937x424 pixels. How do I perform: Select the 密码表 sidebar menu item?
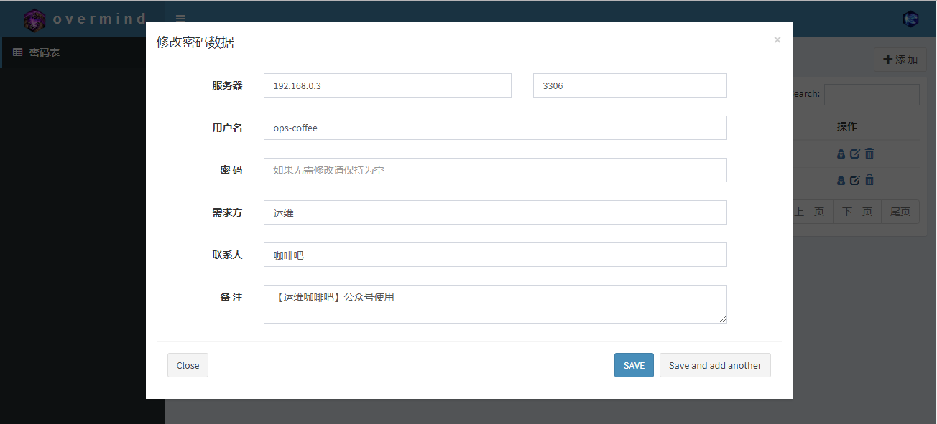(x=43, y=52)
